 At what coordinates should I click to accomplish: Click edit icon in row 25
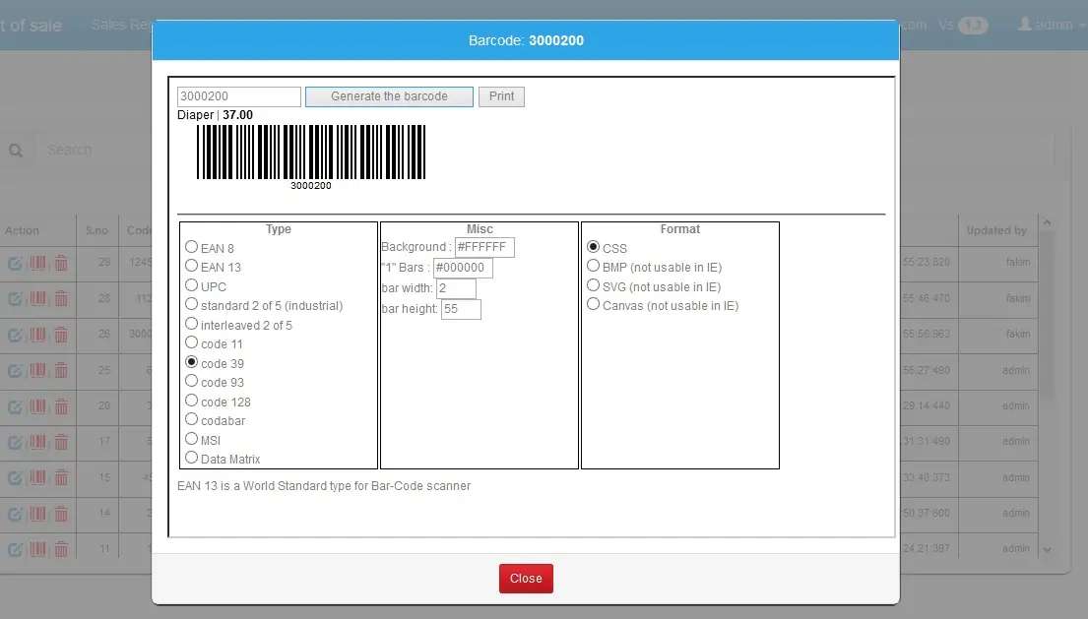click(x=15, y=371)
